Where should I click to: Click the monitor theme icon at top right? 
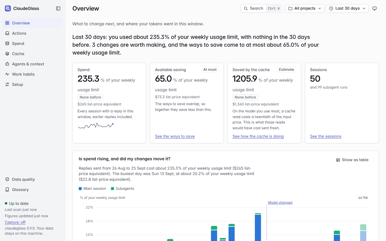point(375,8)
